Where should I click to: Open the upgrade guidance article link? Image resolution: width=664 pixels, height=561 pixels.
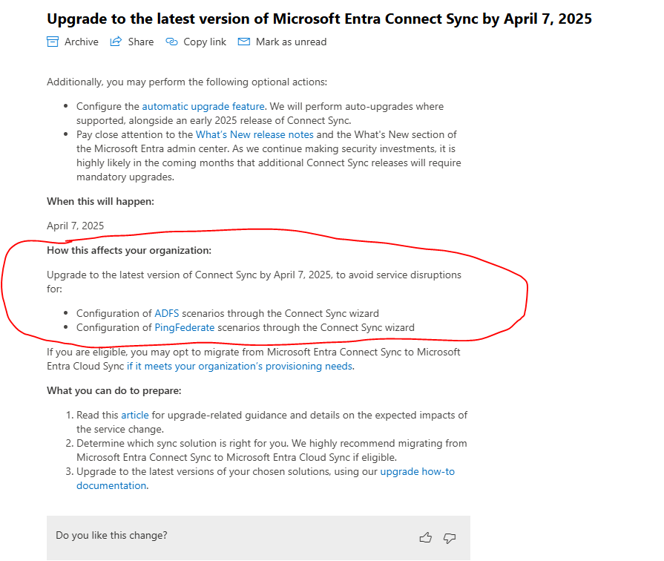coord(135,416)
